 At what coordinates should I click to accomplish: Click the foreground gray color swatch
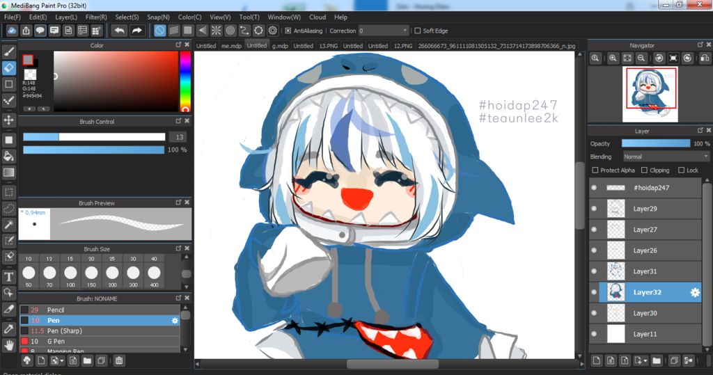click(28, 60)
